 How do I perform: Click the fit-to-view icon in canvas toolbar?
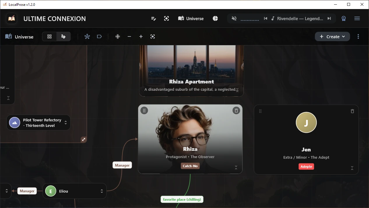pos(153,36)
